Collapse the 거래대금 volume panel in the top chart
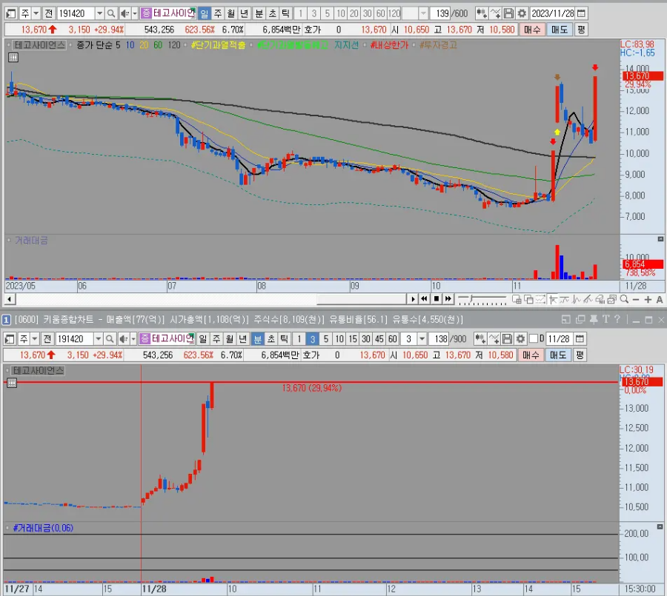This screenshot has width=667, height=596. (660, 239)
